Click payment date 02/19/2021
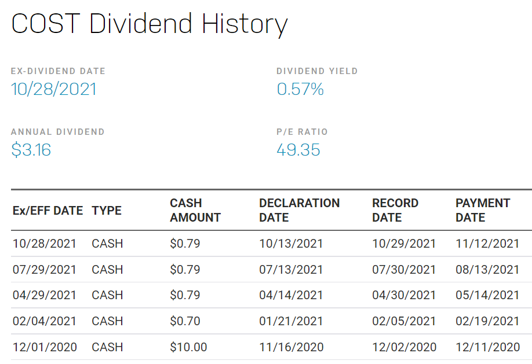Screen dimensions: 532x364 [x=487, y=321]
